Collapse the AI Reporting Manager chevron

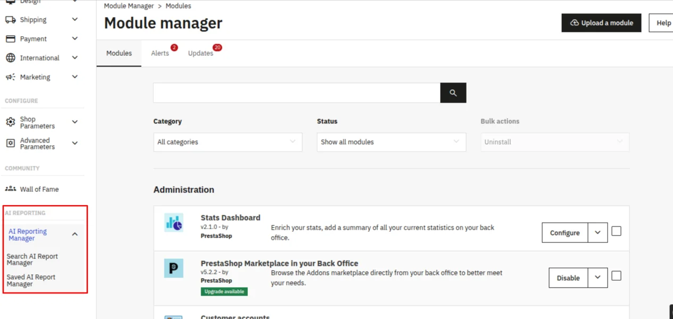(75, 234)
